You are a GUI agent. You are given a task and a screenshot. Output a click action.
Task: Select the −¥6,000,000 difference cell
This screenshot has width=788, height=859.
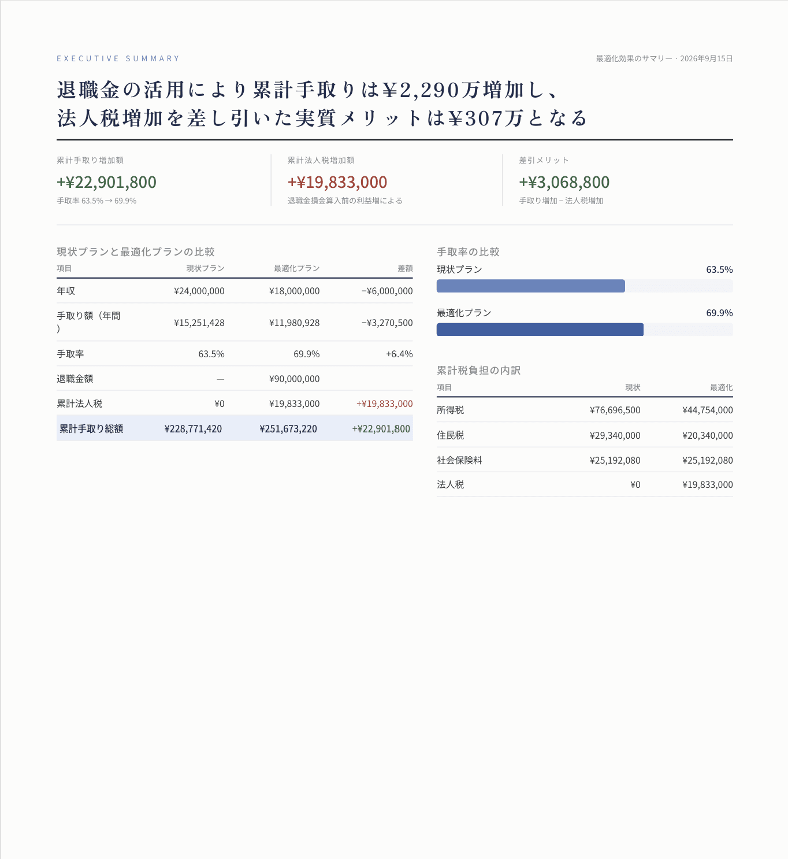[387, 291]
